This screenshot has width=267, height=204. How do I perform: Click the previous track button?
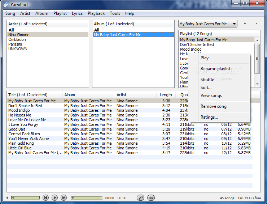(x=45, y=198)
